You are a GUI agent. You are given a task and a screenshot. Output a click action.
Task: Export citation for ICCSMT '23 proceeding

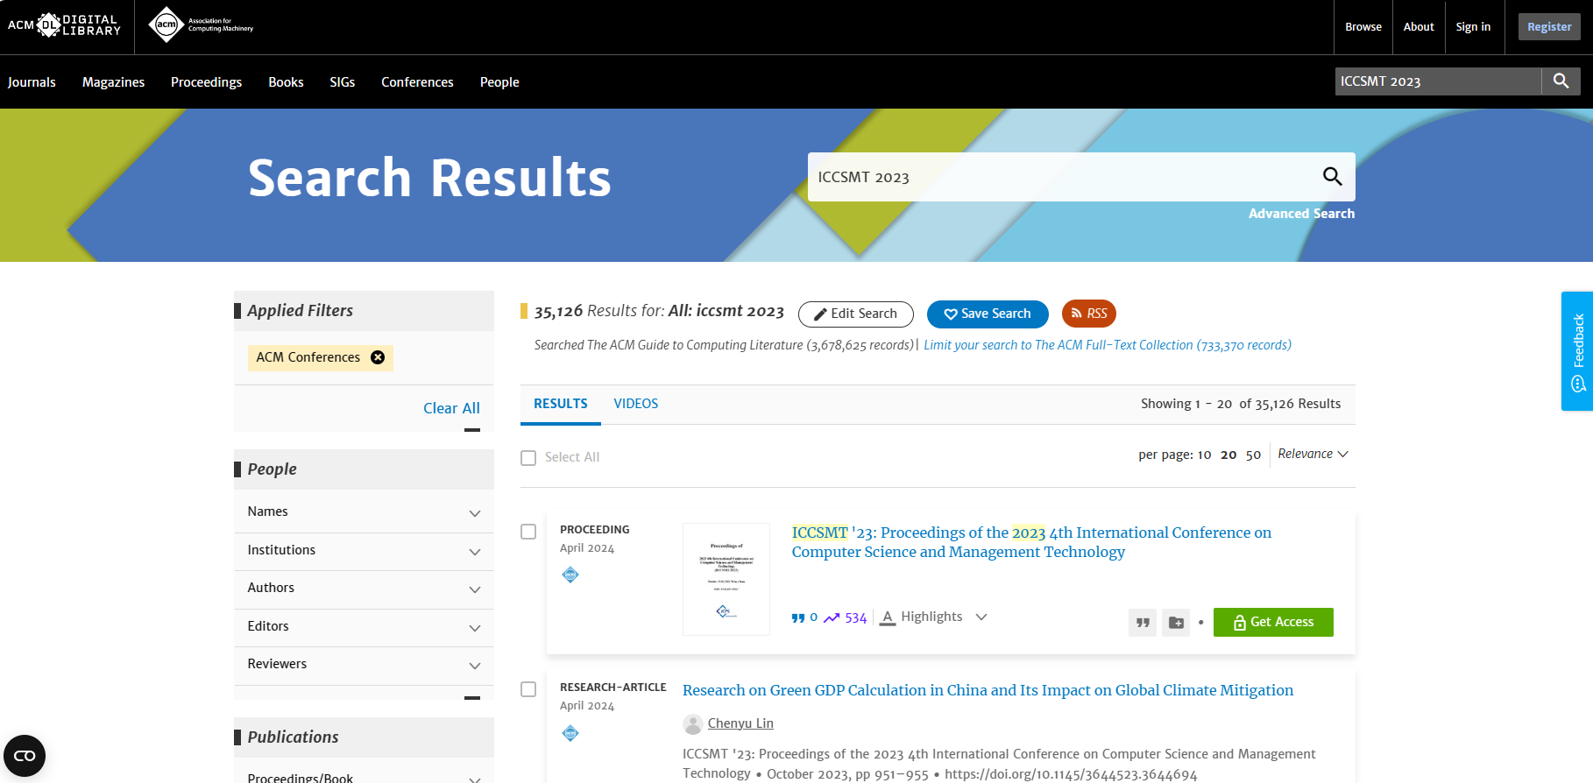(x=1143, y=622)
